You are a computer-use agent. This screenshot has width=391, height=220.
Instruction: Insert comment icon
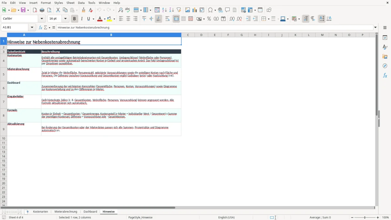pyautogui.click(x=227, y=10)
